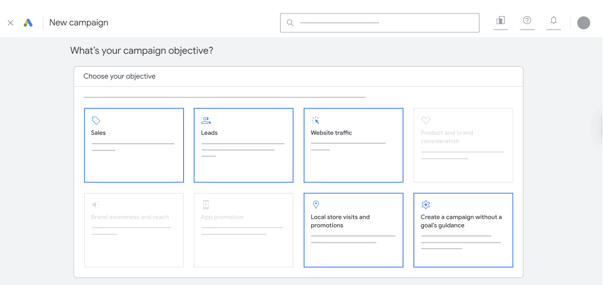603x285 pixels.
Task: Choose the App promotion objective
Action: [243, 230]
